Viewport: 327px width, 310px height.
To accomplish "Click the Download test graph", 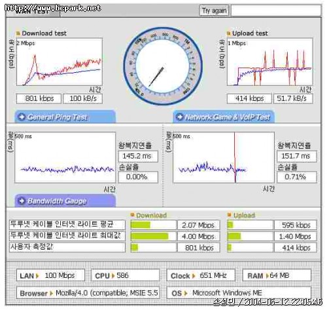I will [x=60, y=62].
